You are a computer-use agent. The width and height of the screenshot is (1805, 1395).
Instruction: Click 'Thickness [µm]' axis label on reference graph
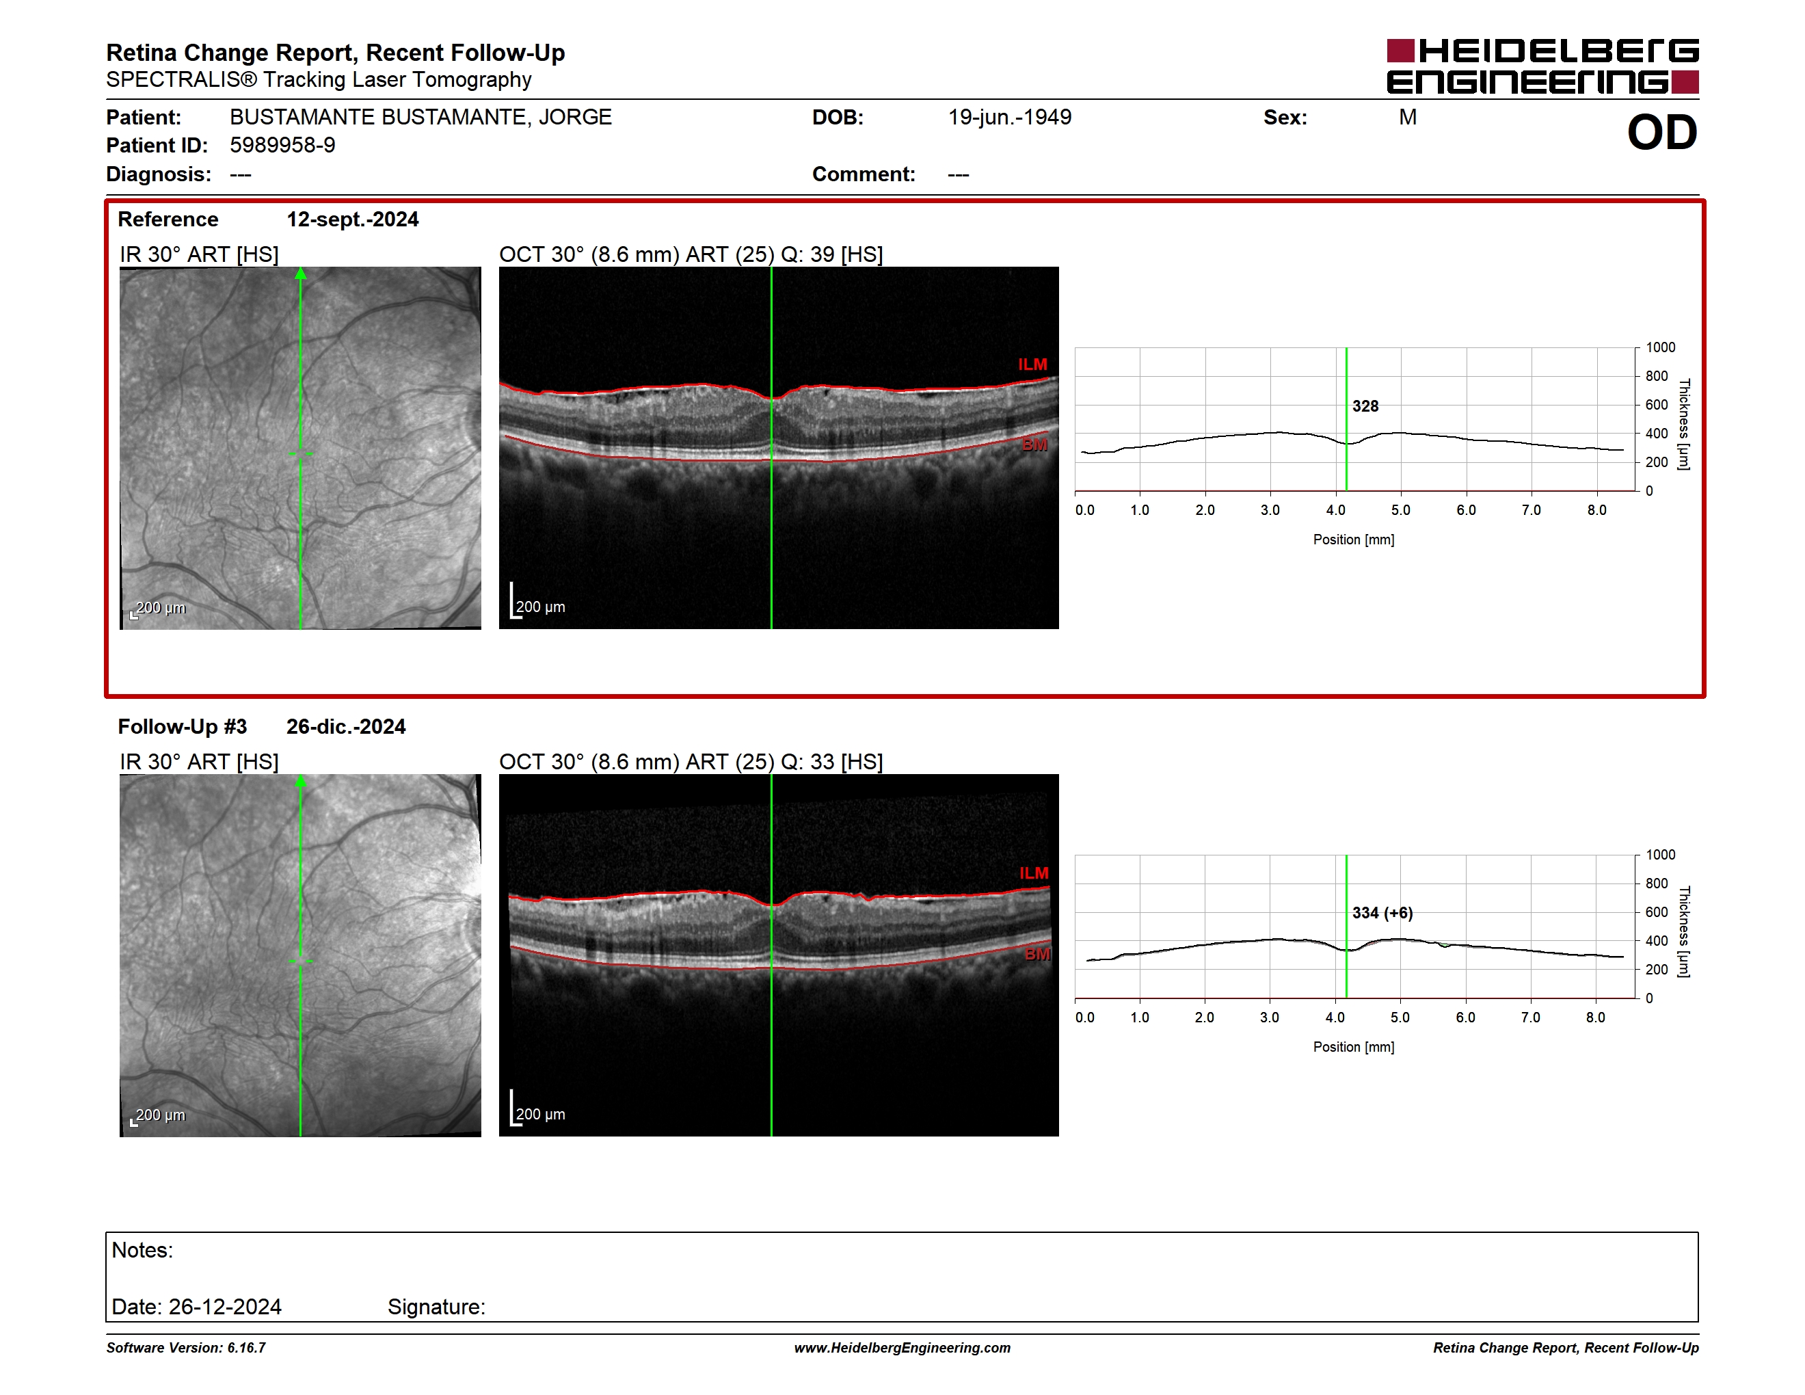[x=1683, y=424]
